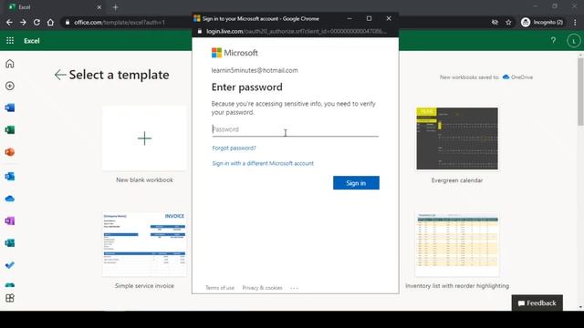Open OneNote from the sidebar

click(10, 220)
